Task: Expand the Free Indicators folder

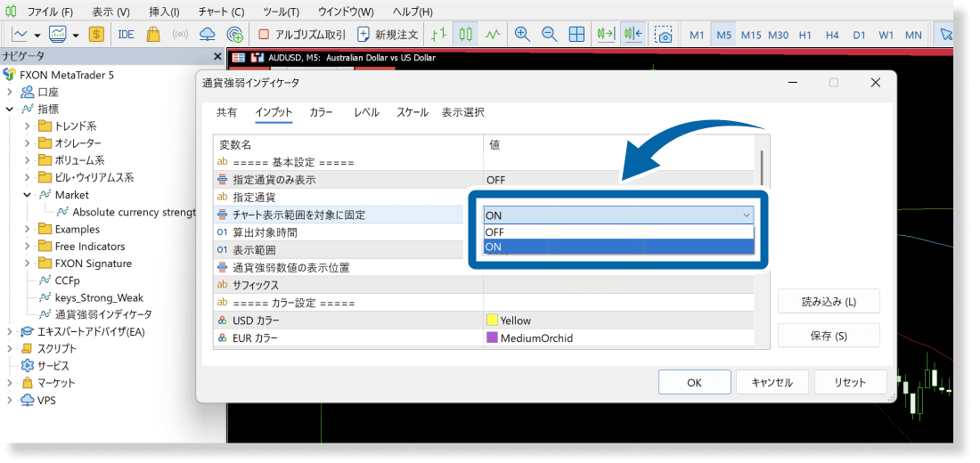Action: [27, 246]
